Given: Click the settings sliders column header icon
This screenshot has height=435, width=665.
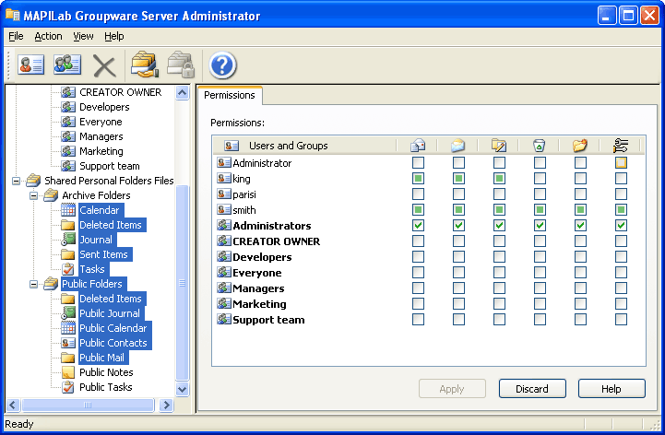Looking at the screenshot, I should click(621, 146).
